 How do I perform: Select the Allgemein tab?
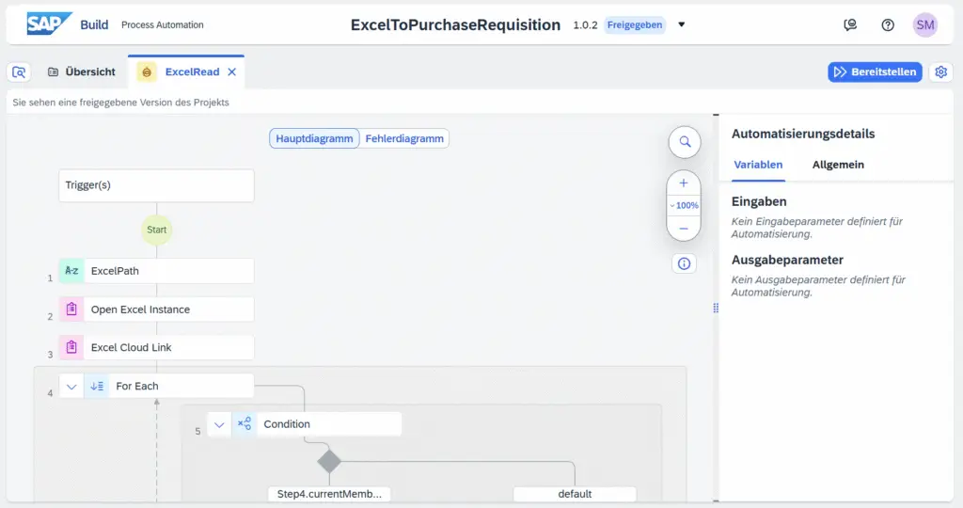[838, 165]
